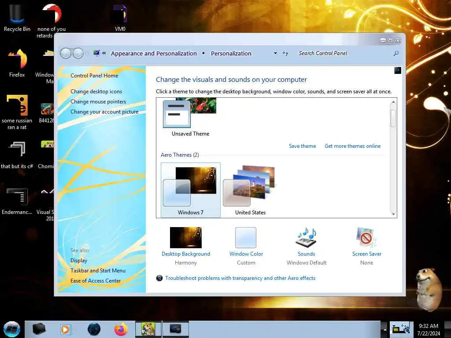Open 'that but its c#' desktop icon
This screenshot has height=338, width=451.
(x=17, y=155)
